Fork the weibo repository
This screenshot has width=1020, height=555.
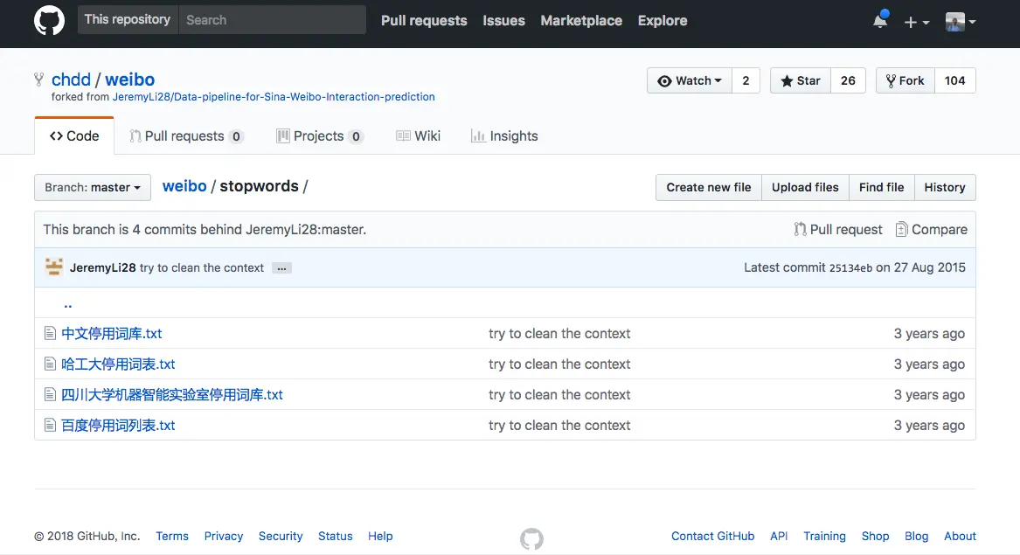pos(905,80)
